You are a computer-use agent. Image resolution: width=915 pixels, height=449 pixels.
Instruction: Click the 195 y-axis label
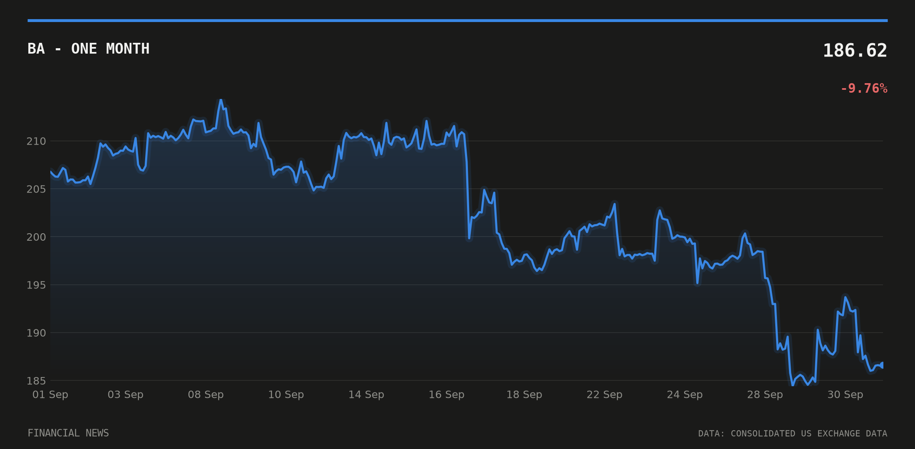click(36, 285)
